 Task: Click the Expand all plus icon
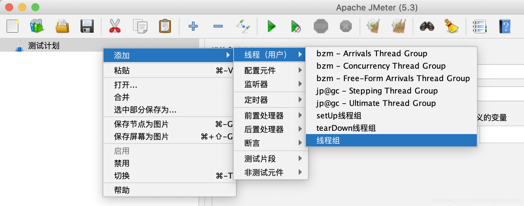pyautogui.click(x=193, y=26)
